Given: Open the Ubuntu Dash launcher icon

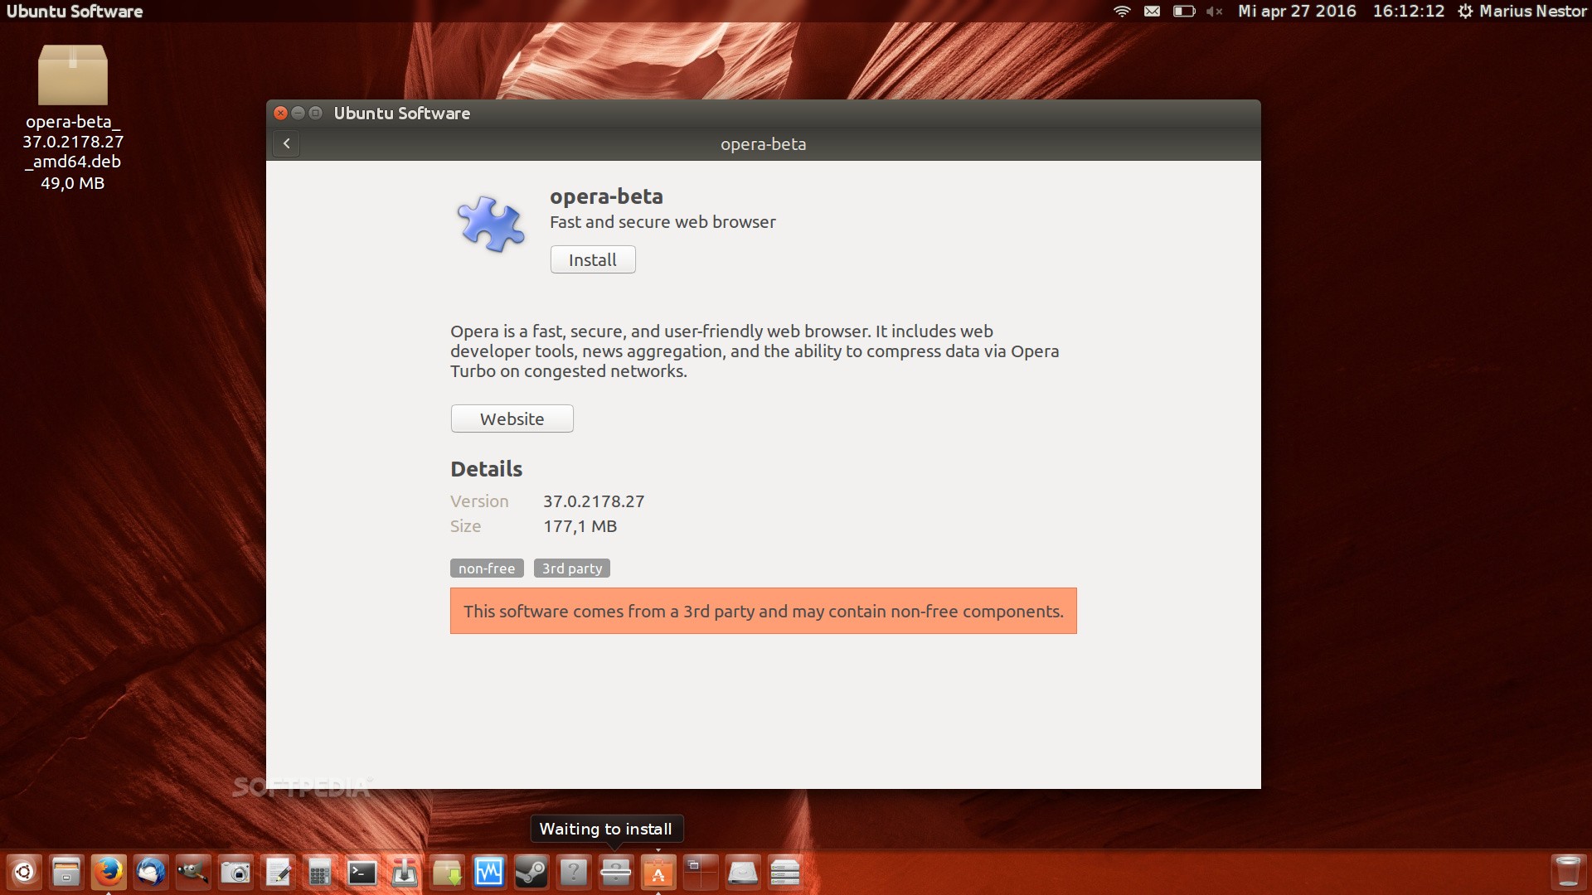Looking at the screenshot, I should [24, 872].
